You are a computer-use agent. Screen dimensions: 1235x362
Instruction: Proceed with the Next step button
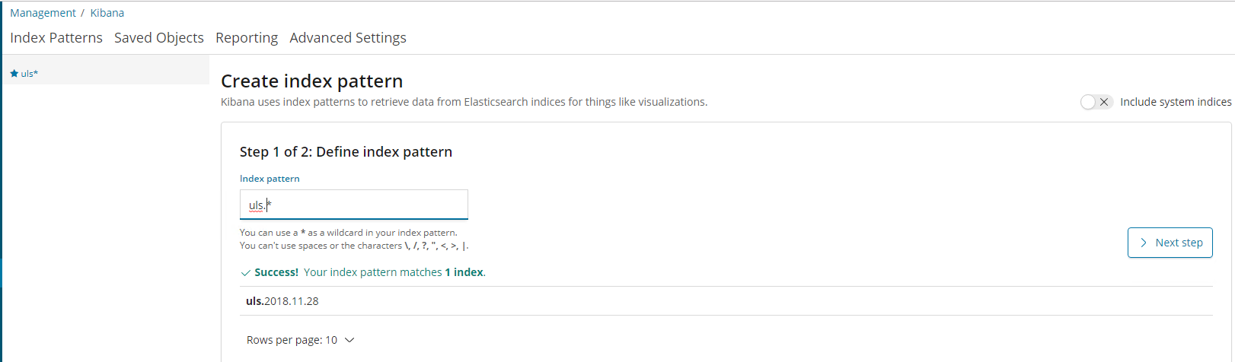pyautogui.click(x=1170, y=243)
